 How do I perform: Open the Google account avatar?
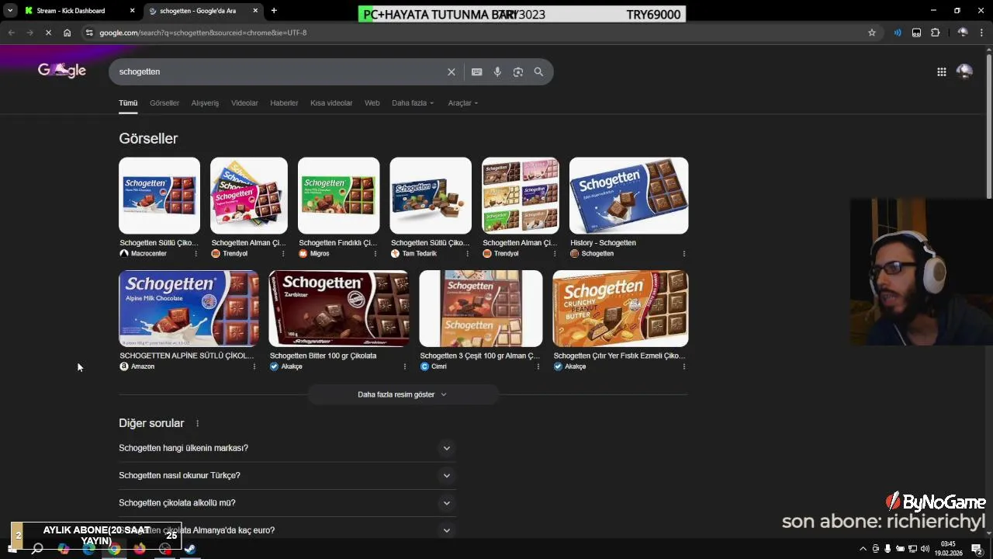(x=964, y=71)
